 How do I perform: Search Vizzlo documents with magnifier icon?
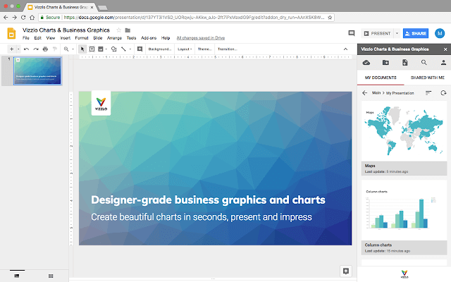[x=424, y=63]
